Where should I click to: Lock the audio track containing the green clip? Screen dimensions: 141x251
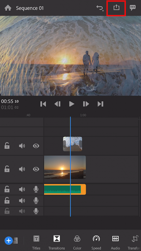(x=7, y=190)
